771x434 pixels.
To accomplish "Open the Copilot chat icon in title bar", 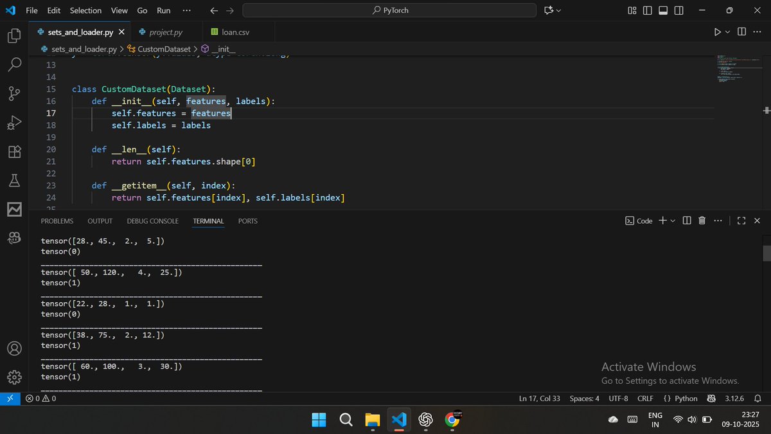I will point(548,10).
